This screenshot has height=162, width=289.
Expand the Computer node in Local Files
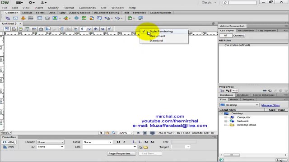[226, 117]
